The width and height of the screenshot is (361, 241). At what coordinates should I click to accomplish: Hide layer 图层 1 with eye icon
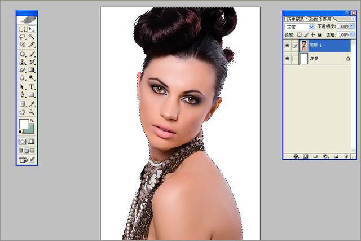point(288,45)
